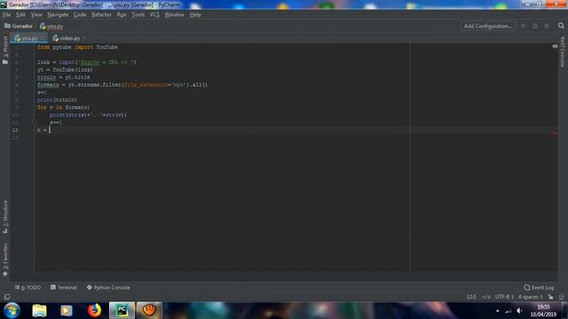The width and height of the screenshot is (568, 319).
Task: Click the 'yt = YouTube(link)' code line
Action: pyautogui.click(x=65, y=69)
